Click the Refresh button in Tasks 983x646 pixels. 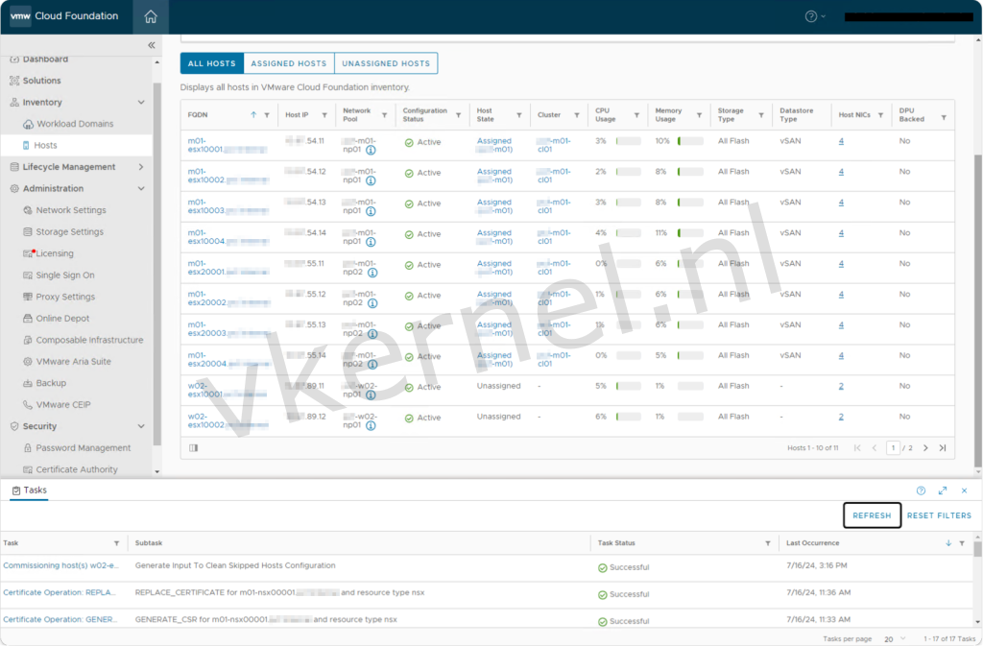pos(872,515)
